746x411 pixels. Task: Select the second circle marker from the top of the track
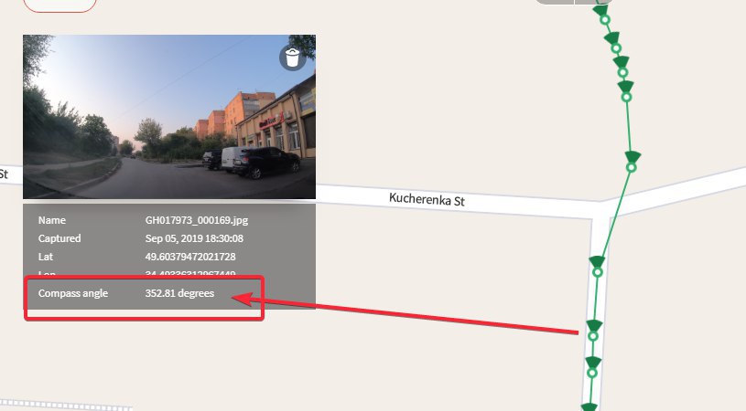(616, 48)
